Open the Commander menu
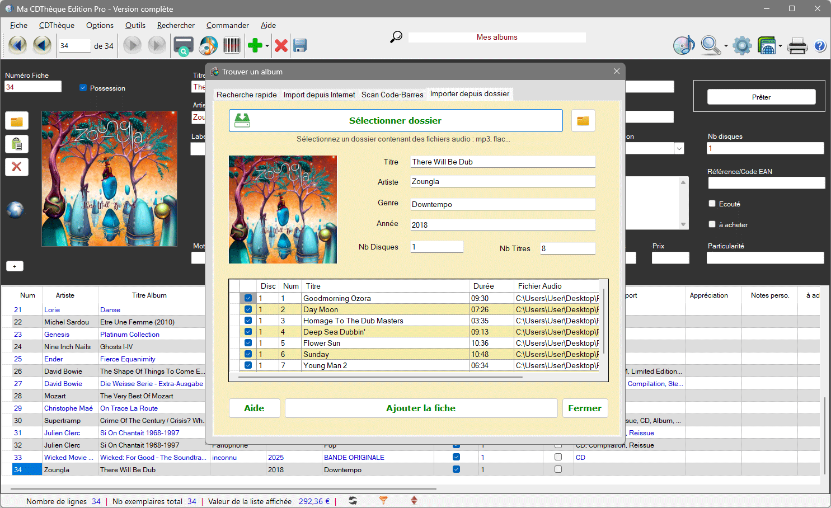831x508 pixels. (x=227, y=25)
